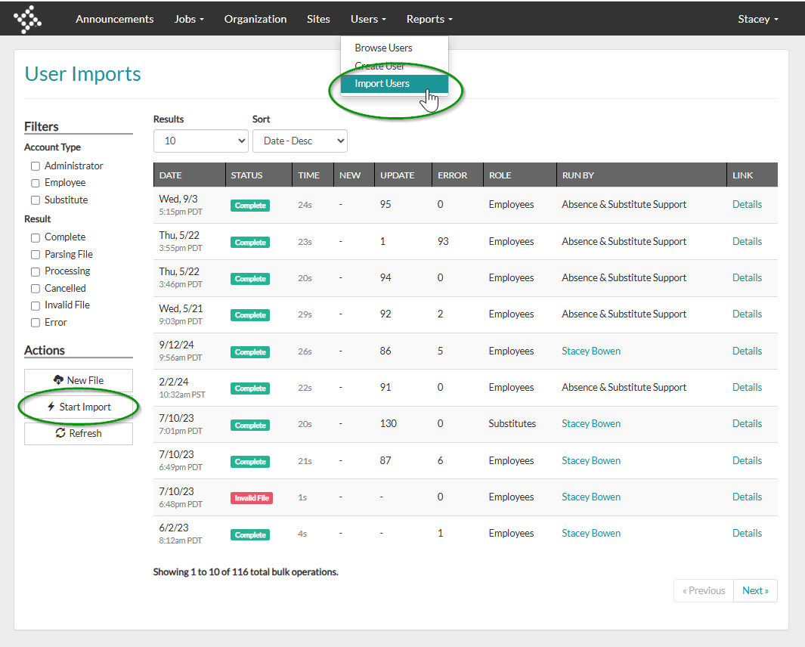The image size is (805, 647).
Task: Open the Reports menu in navbar
Action: (429, 19)
